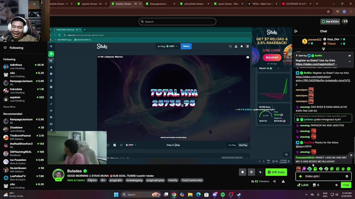Viewport: 355px width, 199px height.
Task: Open TheBurntPeanut recommended channel
Action: coord(24,137)
